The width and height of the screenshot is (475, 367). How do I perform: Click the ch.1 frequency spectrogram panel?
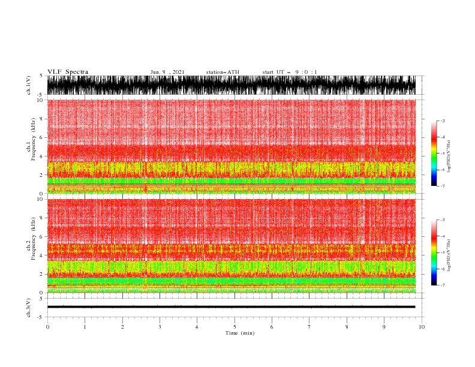coord(231,146)
